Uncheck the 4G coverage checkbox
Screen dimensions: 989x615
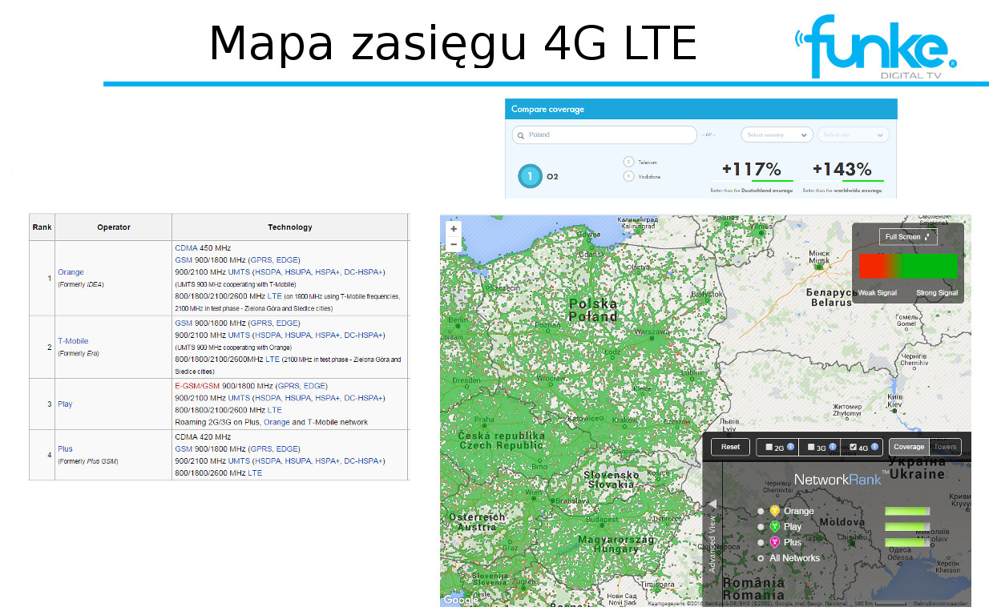853,448
